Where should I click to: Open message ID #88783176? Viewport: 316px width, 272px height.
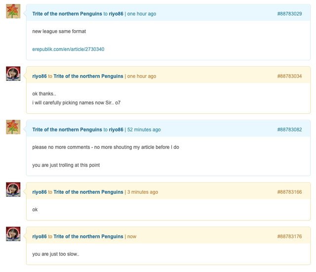(289, 236)
